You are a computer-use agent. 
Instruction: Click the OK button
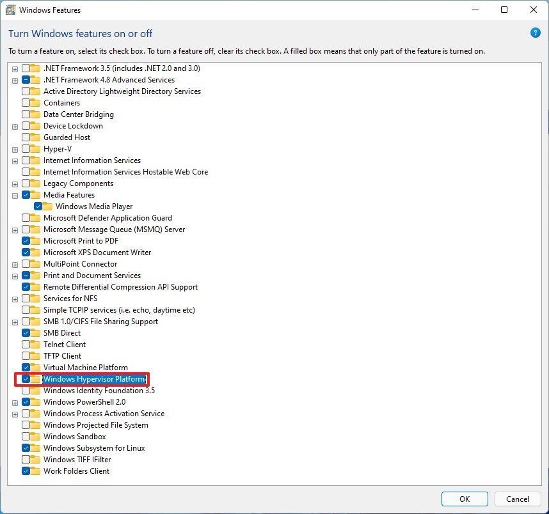click(465, 499)
